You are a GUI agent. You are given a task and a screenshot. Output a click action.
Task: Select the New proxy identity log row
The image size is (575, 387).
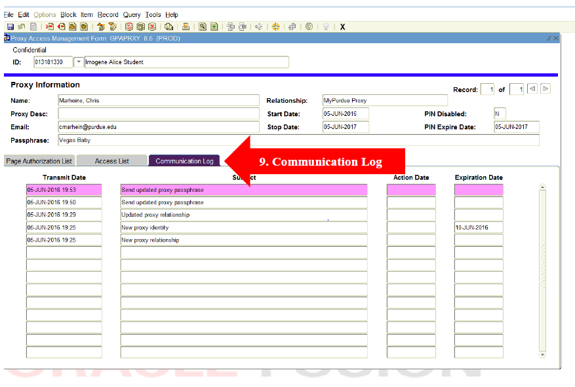[x=243, y=228]
